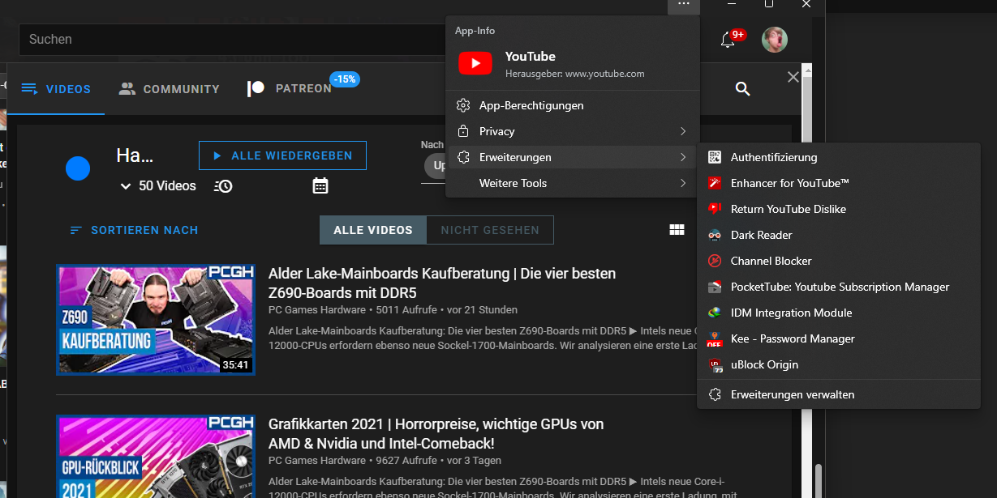Image resolution: width=997 pixels, height=498 pixels.
Task: Click the watch-later clock icon
Action: (223, 186)
